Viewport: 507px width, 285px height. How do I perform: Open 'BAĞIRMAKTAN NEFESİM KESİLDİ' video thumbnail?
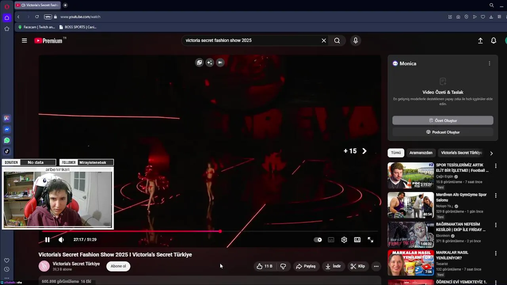point(410,235)
